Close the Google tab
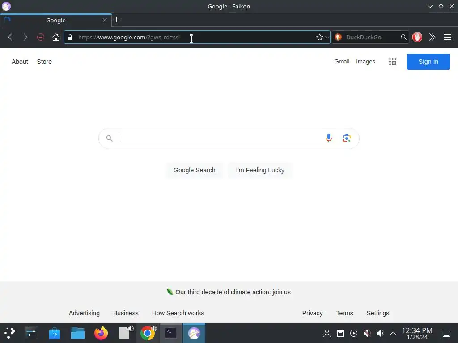This screenshot has height=343, width=458. click(105, 20)
